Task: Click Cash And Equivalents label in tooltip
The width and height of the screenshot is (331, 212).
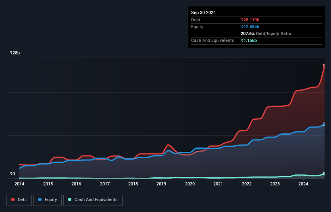Action: [x=212, y=40]
